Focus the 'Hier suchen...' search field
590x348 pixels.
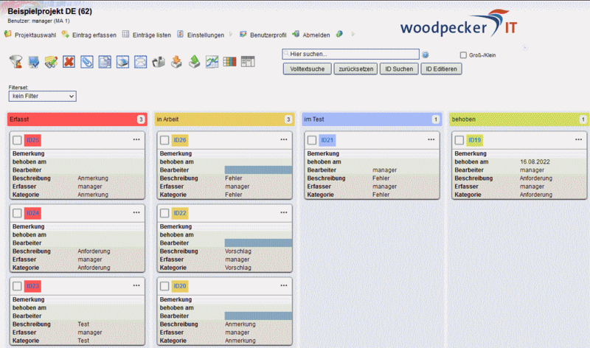(350, 54)
